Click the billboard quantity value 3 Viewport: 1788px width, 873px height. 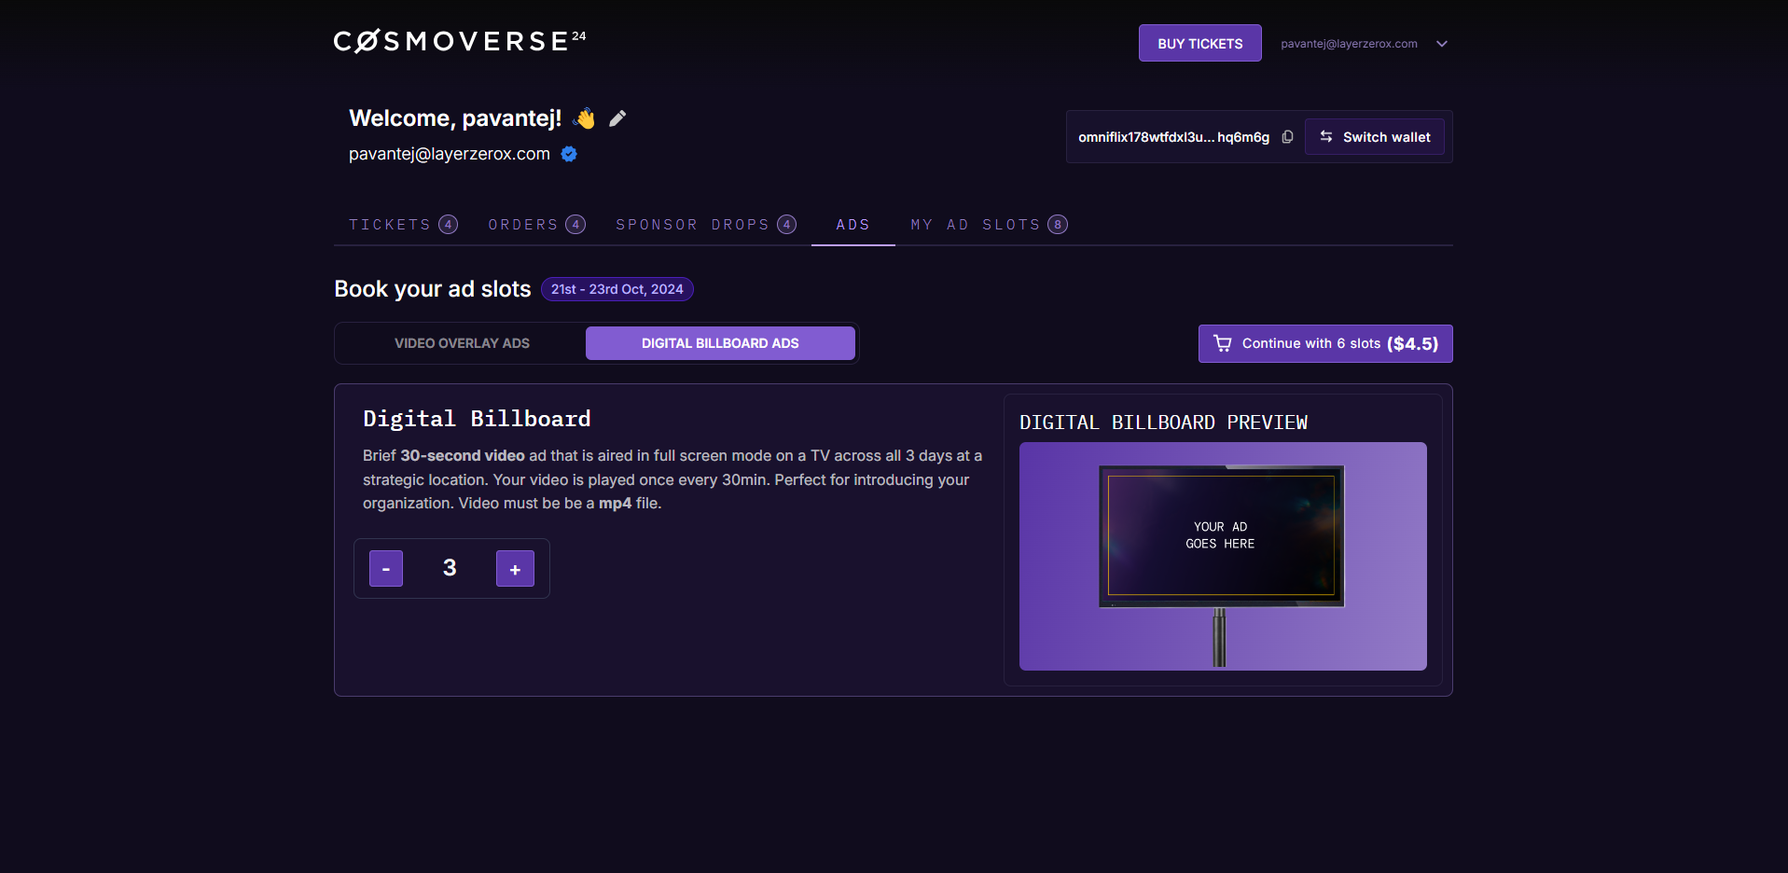tap(450, 568)
